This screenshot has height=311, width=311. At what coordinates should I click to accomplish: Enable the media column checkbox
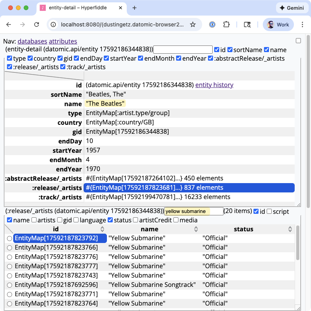point(176,220)
